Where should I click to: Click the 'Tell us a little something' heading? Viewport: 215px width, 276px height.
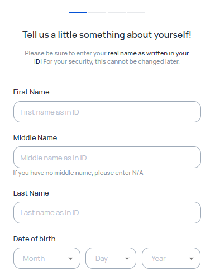point(107,35)
